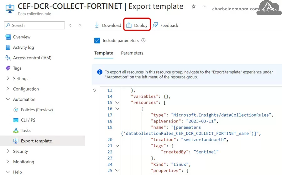
Task: Click the "Linux" kind value
Action: point(180,164)
